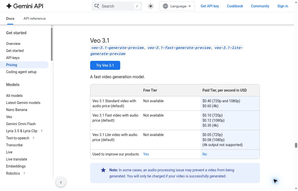Open veo-3.1-generate-preview model link
Viewport: 298px width, 191px height.
(117, 48)
